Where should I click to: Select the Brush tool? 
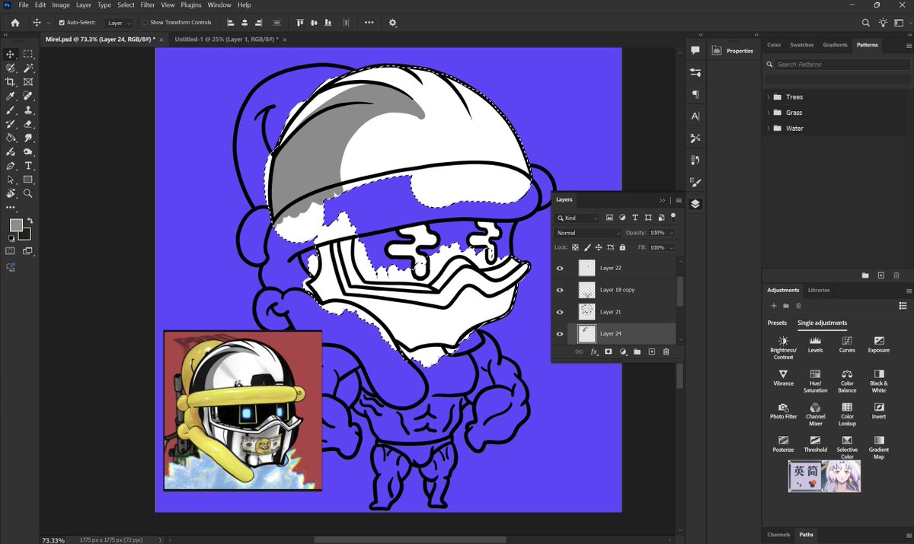pos(11,110)
